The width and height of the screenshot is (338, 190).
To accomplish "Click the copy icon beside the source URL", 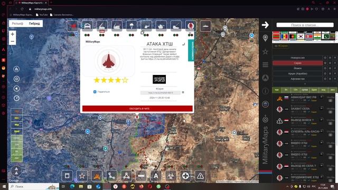I will [183, 92].
